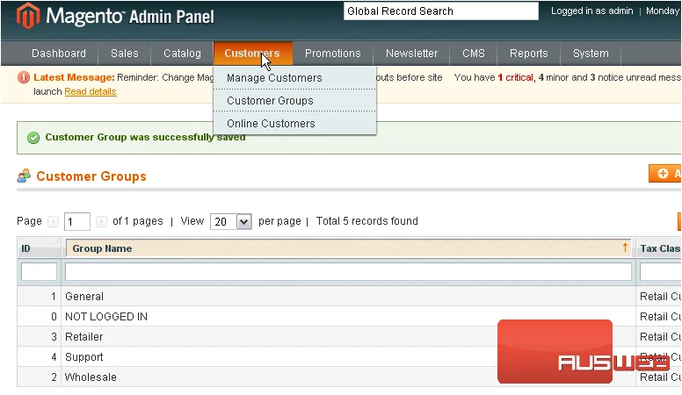Open the CMS menu
Image resolution: width=682 pixels, height=395 pixels.
[473, 53]
